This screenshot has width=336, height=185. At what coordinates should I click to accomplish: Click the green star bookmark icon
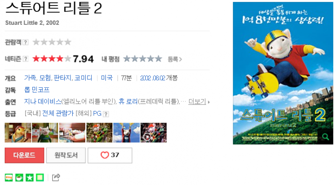[29, 177]
